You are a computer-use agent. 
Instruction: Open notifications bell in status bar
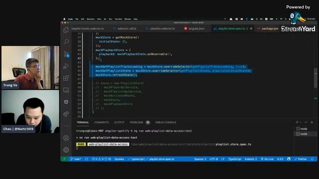tap(312, 159)
